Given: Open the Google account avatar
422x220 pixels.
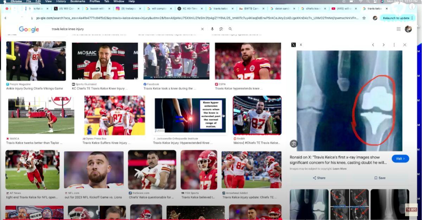Looking at the screenshot, I should tap(408, 29).
